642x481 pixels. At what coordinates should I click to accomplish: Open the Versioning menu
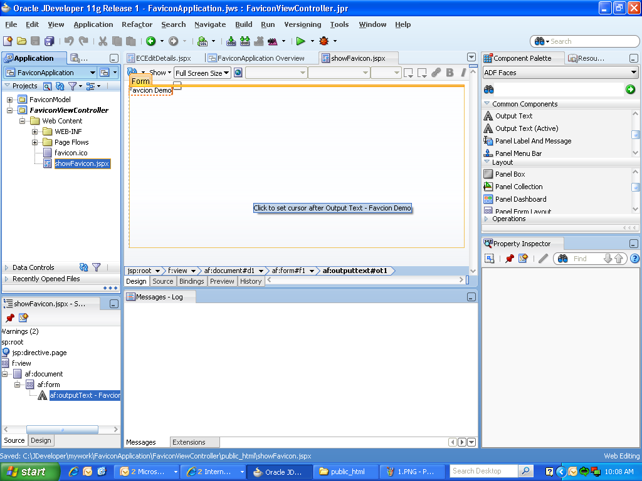pos(302,24)
